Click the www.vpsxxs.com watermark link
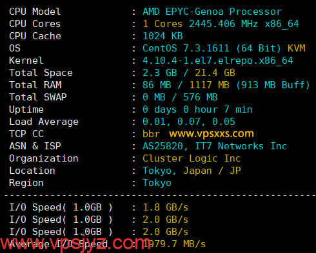Viewport: 316px width, 253px height. tap(212, 134)
